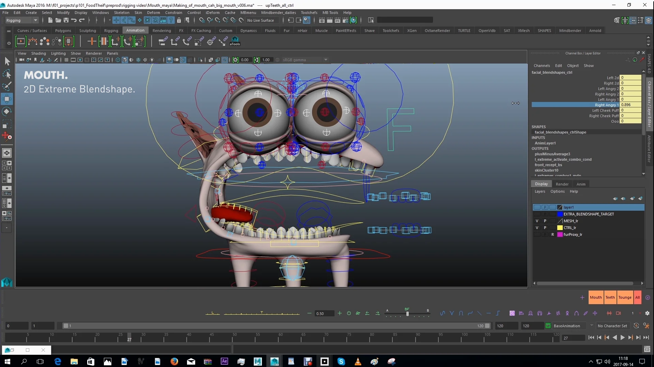Click the Mouth button
Screen dimensions: 654x367
(596, 297)
